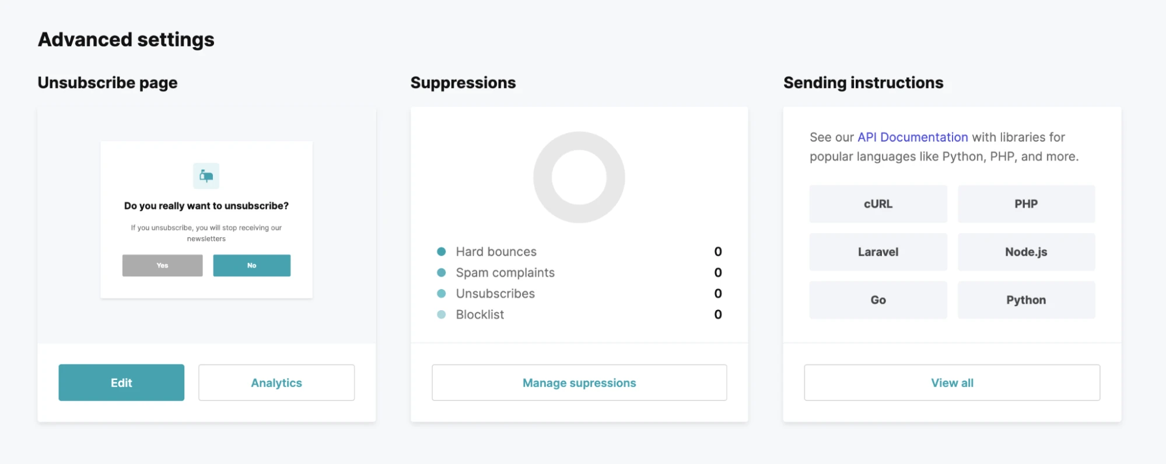This screenshot has width=1166, height=464.
Task: Click the Hard bounces label
Action: click(496, 251)
